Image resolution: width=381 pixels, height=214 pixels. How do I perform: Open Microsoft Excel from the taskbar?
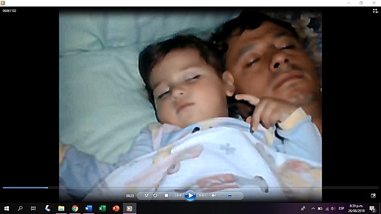[x=102, y=208]
